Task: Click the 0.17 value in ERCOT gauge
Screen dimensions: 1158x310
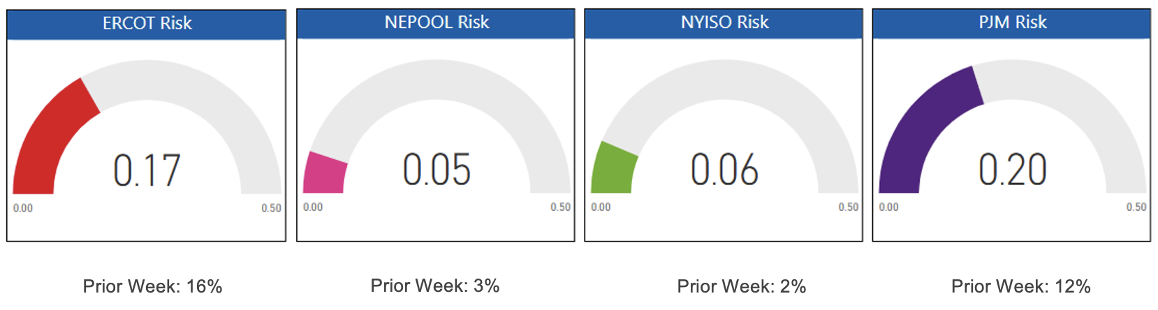Action: pyautogui.click(x=147, y=170)
